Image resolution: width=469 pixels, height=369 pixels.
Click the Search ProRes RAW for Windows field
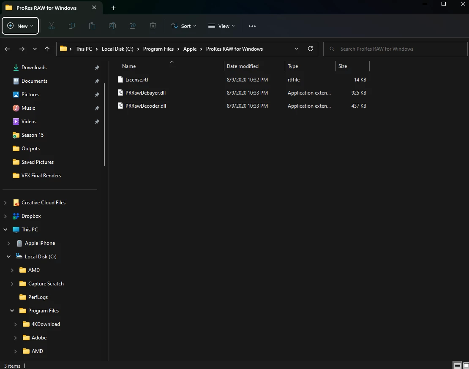click(x=395, y=49)
